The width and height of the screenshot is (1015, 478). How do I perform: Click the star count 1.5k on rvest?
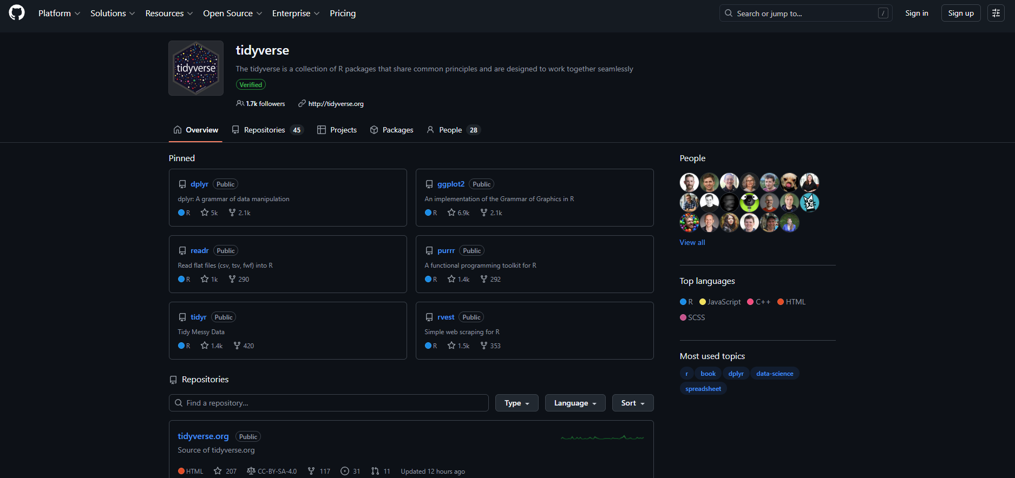pos(459,346)
